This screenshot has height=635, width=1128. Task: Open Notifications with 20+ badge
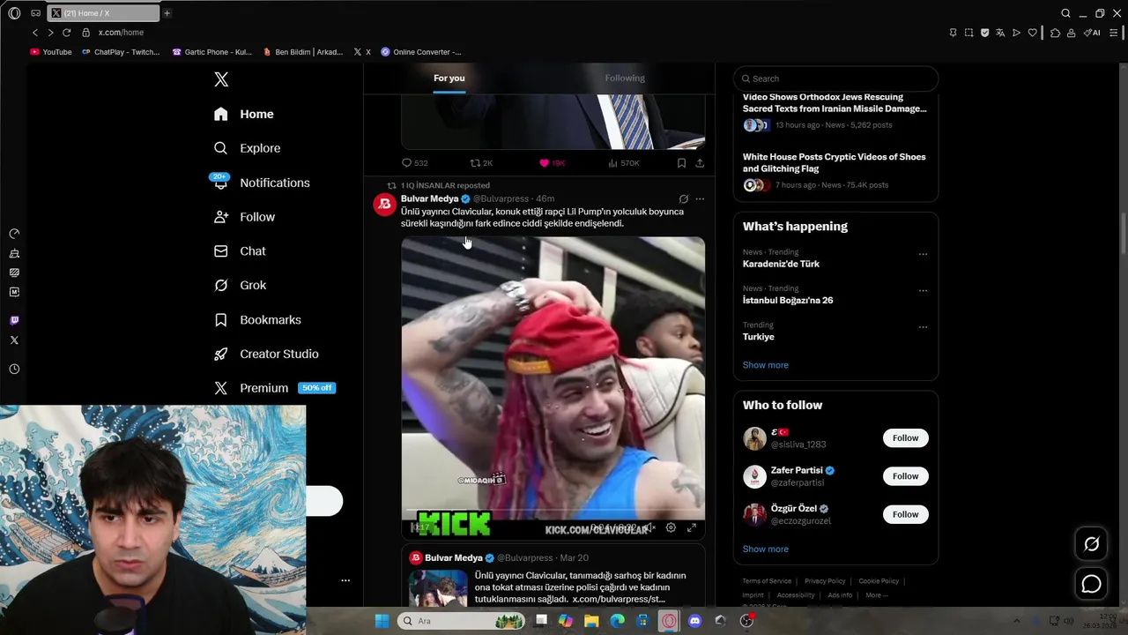tap(262, 183)
